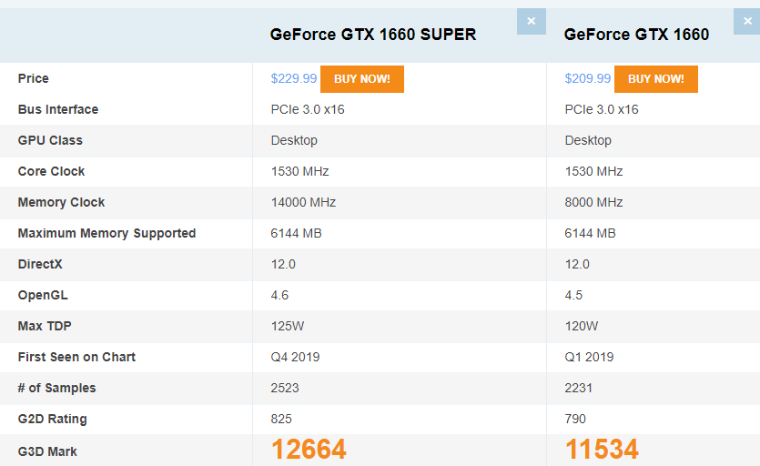Click the 14000 MHz memory clock value
Image resolution: width=760 pixels, height=466 pixels.
click(x=303, y=203)
